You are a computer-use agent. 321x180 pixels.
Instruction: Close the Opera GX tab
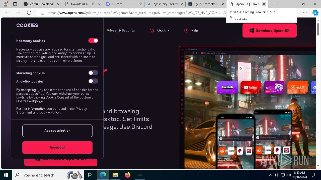pos(264,4)
